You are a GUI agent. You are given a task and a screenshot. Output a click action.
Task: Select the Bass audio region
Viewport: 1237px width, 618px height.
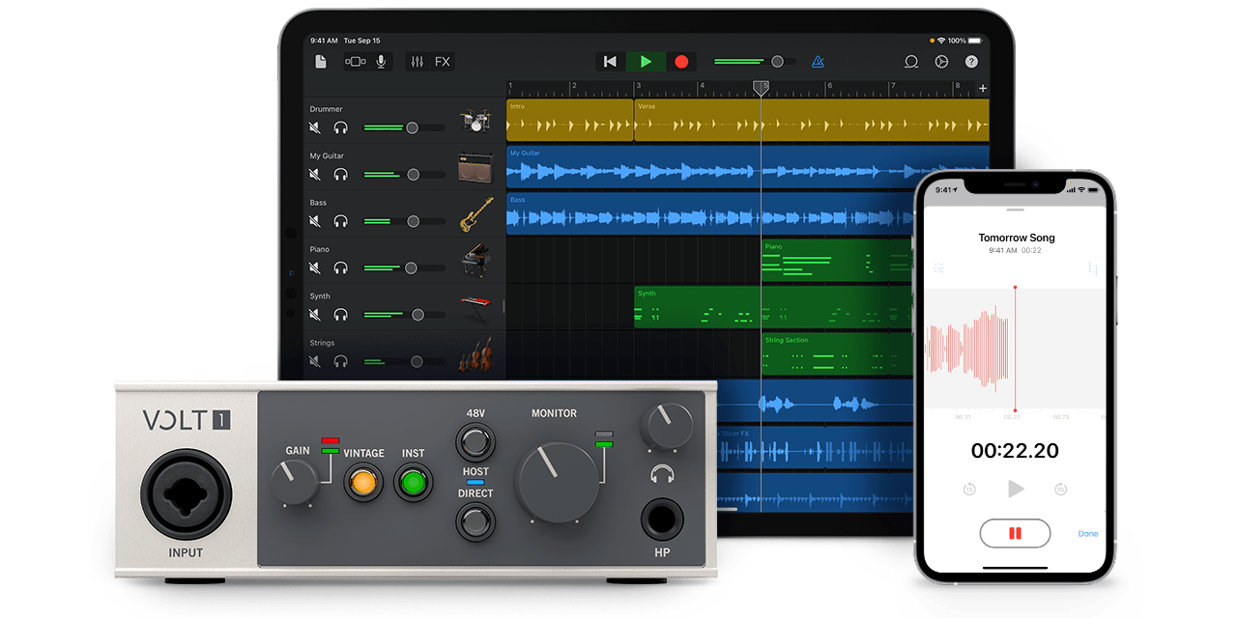[x=709, y=214]
